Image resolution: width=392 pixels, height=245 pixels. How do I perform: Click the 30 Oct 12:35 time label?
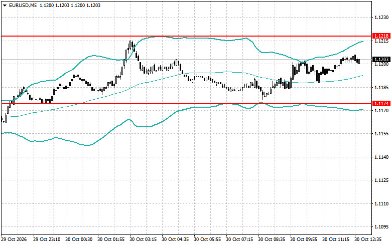coord(368,239)
